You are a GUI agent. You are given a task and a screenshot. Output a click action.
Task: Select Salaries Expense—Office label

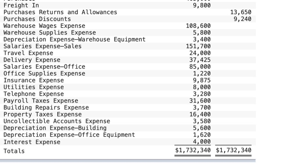pos(44,67)
